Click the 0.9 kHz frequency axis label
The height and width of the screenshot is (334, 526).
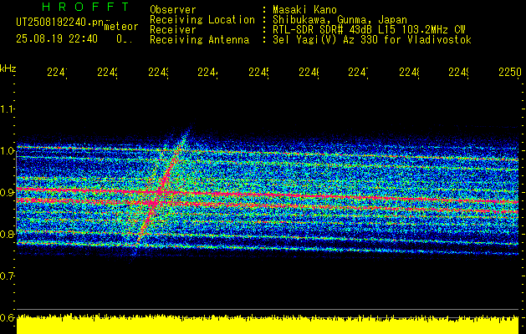click(8, 193)
